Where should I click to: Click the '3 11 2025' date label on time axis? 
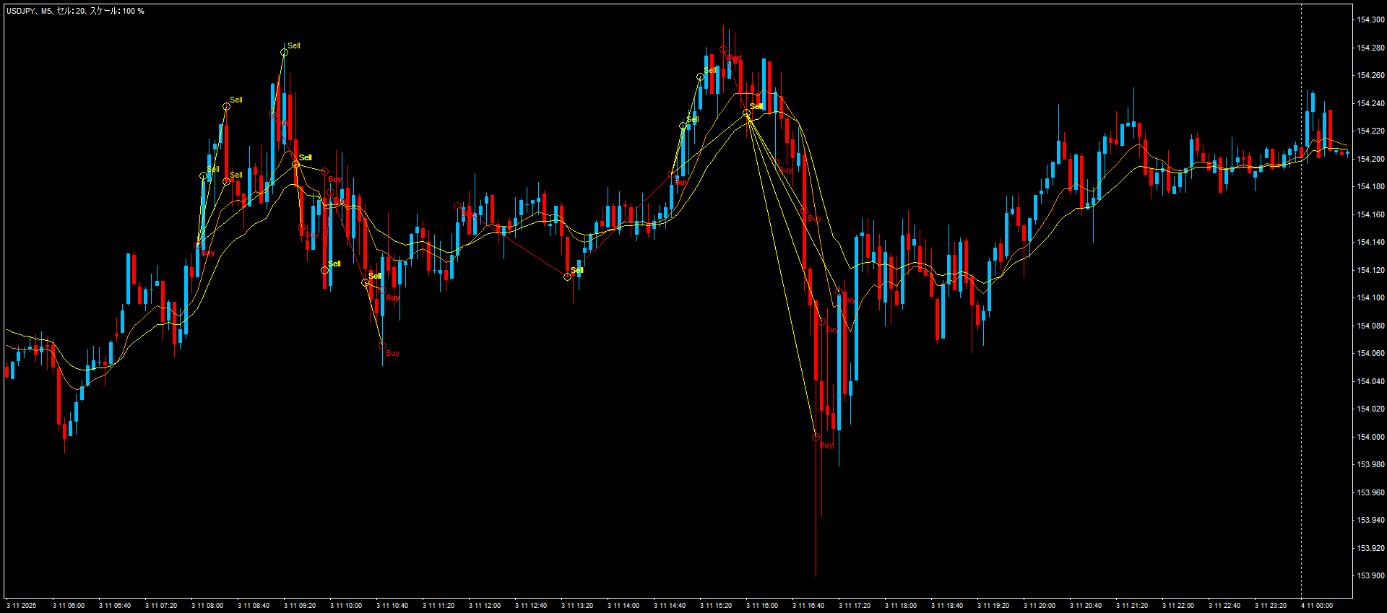[22, 606]
